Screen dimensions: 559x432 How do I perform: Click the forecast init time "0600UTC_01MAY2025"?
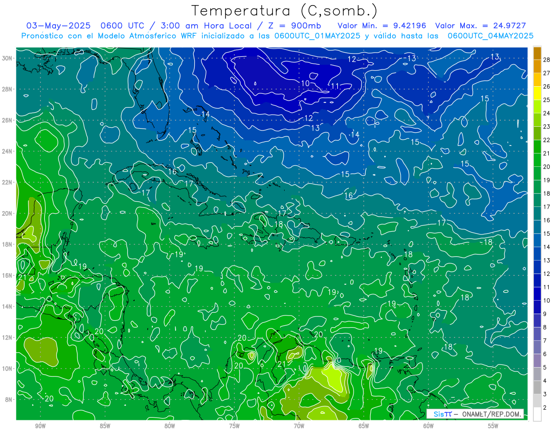click(317, 36)
